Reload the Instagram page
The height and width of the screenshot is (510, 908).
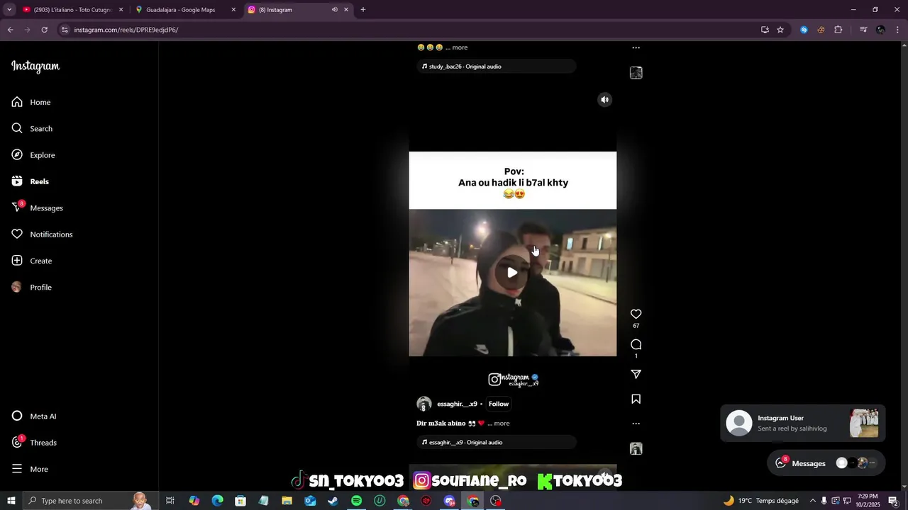click(44, 30)
